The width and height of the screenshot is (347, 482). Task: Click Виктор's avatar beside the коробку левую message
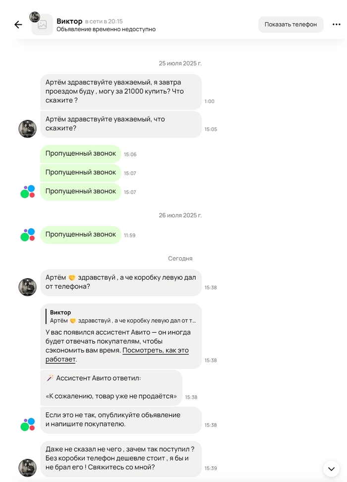pyautogui.click(x=28, y=287)
